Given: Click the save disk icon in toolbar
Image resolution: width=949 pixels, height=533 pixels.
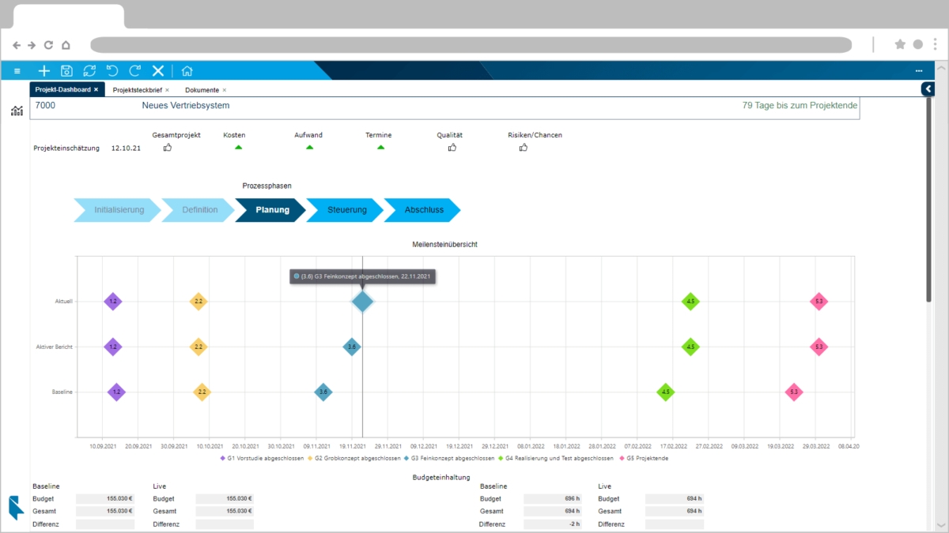Looking at the screenshot, I should coord(66,70).
